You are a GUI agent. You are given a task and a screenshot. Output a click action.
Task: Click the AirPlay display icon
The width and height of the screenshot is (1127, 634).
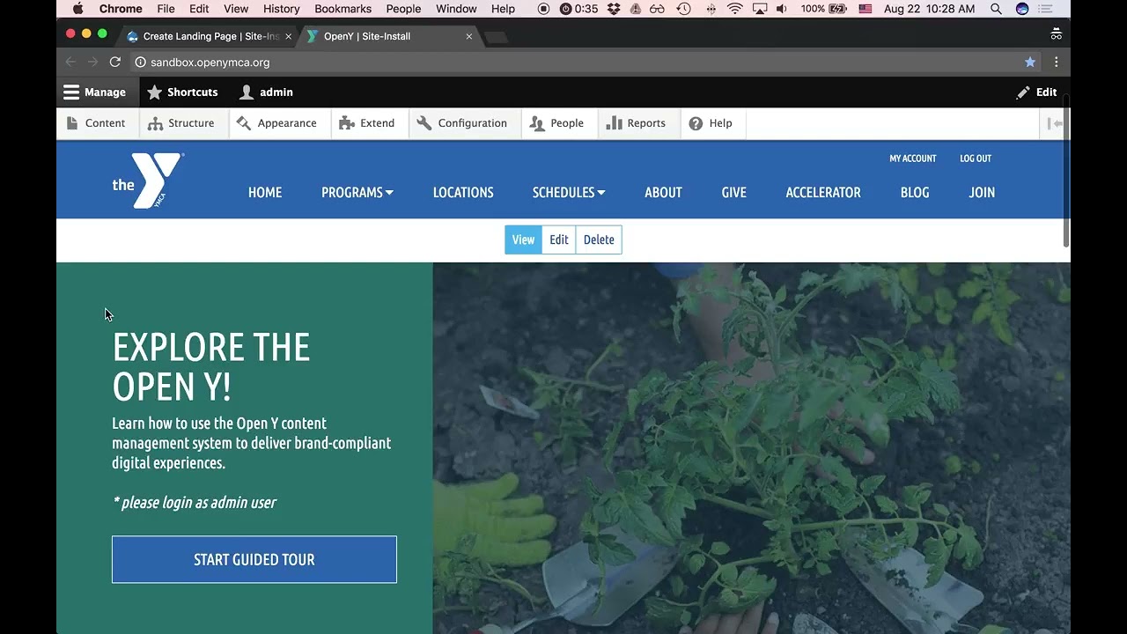pos(759,9)
